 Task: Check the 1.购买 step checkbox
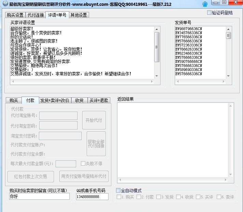(119, 197)
